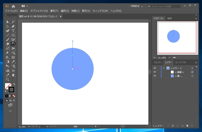This screenshot has height=132, width=202.
Task: Target the レイヤー 1 circle indicator
Action: pos(192,68)
